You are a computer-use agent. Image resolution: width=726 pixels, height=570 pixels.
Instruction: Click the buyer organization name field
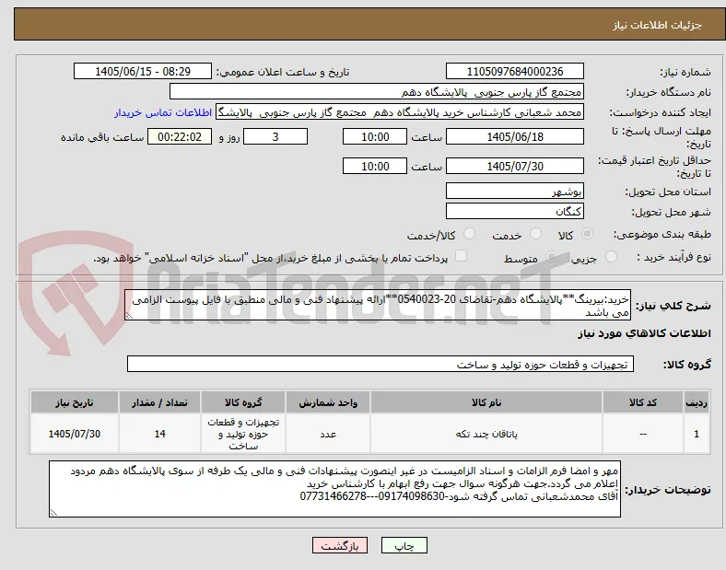coord(377,91)
